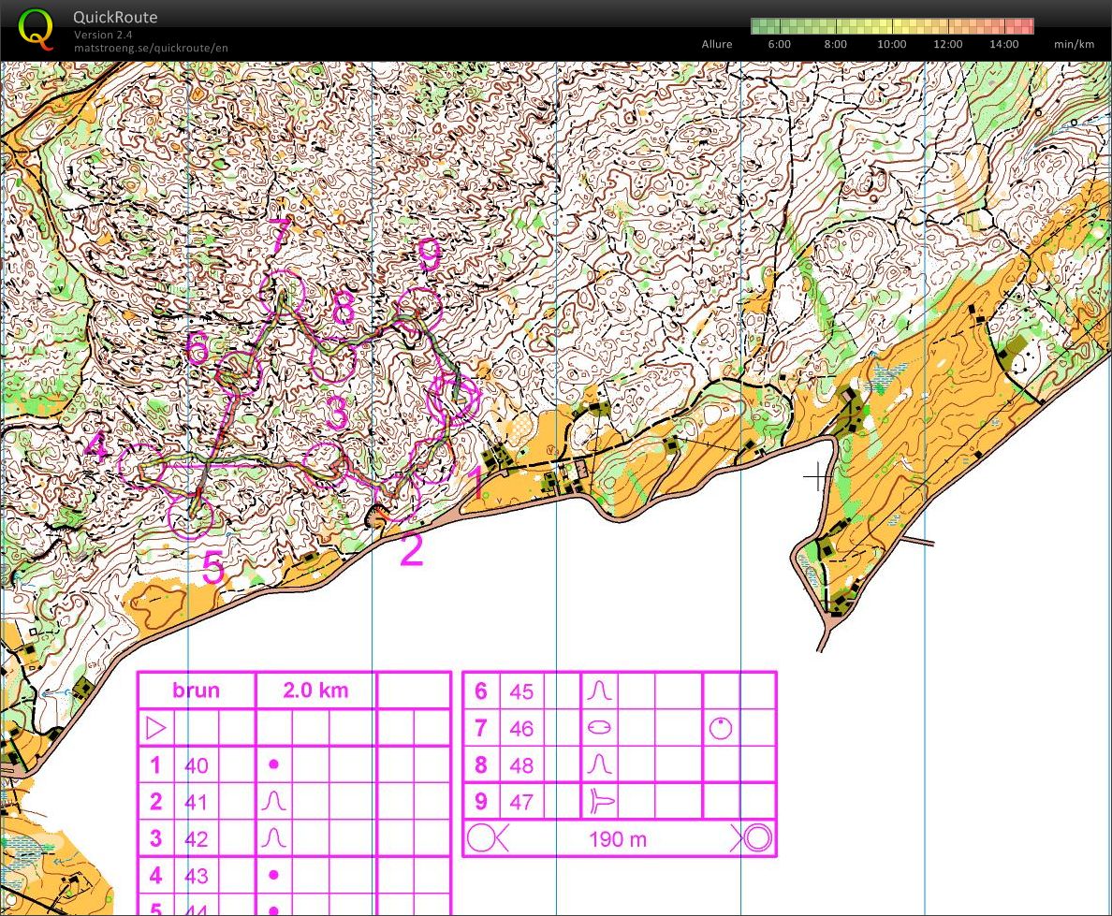Screen dimensions: 1112x916
Task: Click the start triangle symbol in control table
Action: [x=155, y=727]
